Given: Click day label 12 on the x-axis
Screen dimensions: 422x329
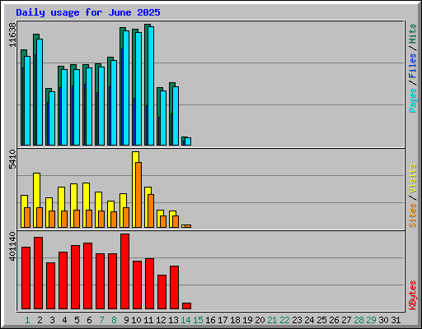Looking at the screenshot, I should coord(161,320).
